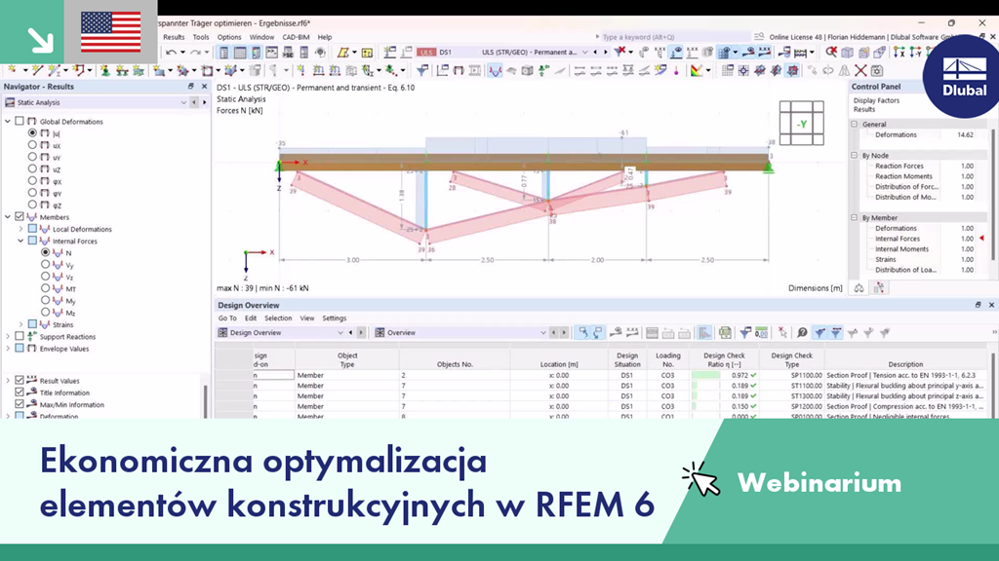Open the Static Analysis dropdown in Navigator
This screenshot has width=999, height=561.
tap(183, 102)
